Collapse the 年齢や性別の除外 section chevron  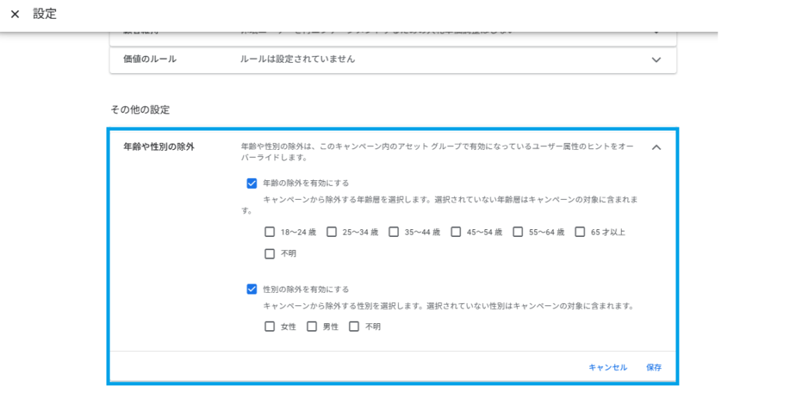(x=656, y=147)
